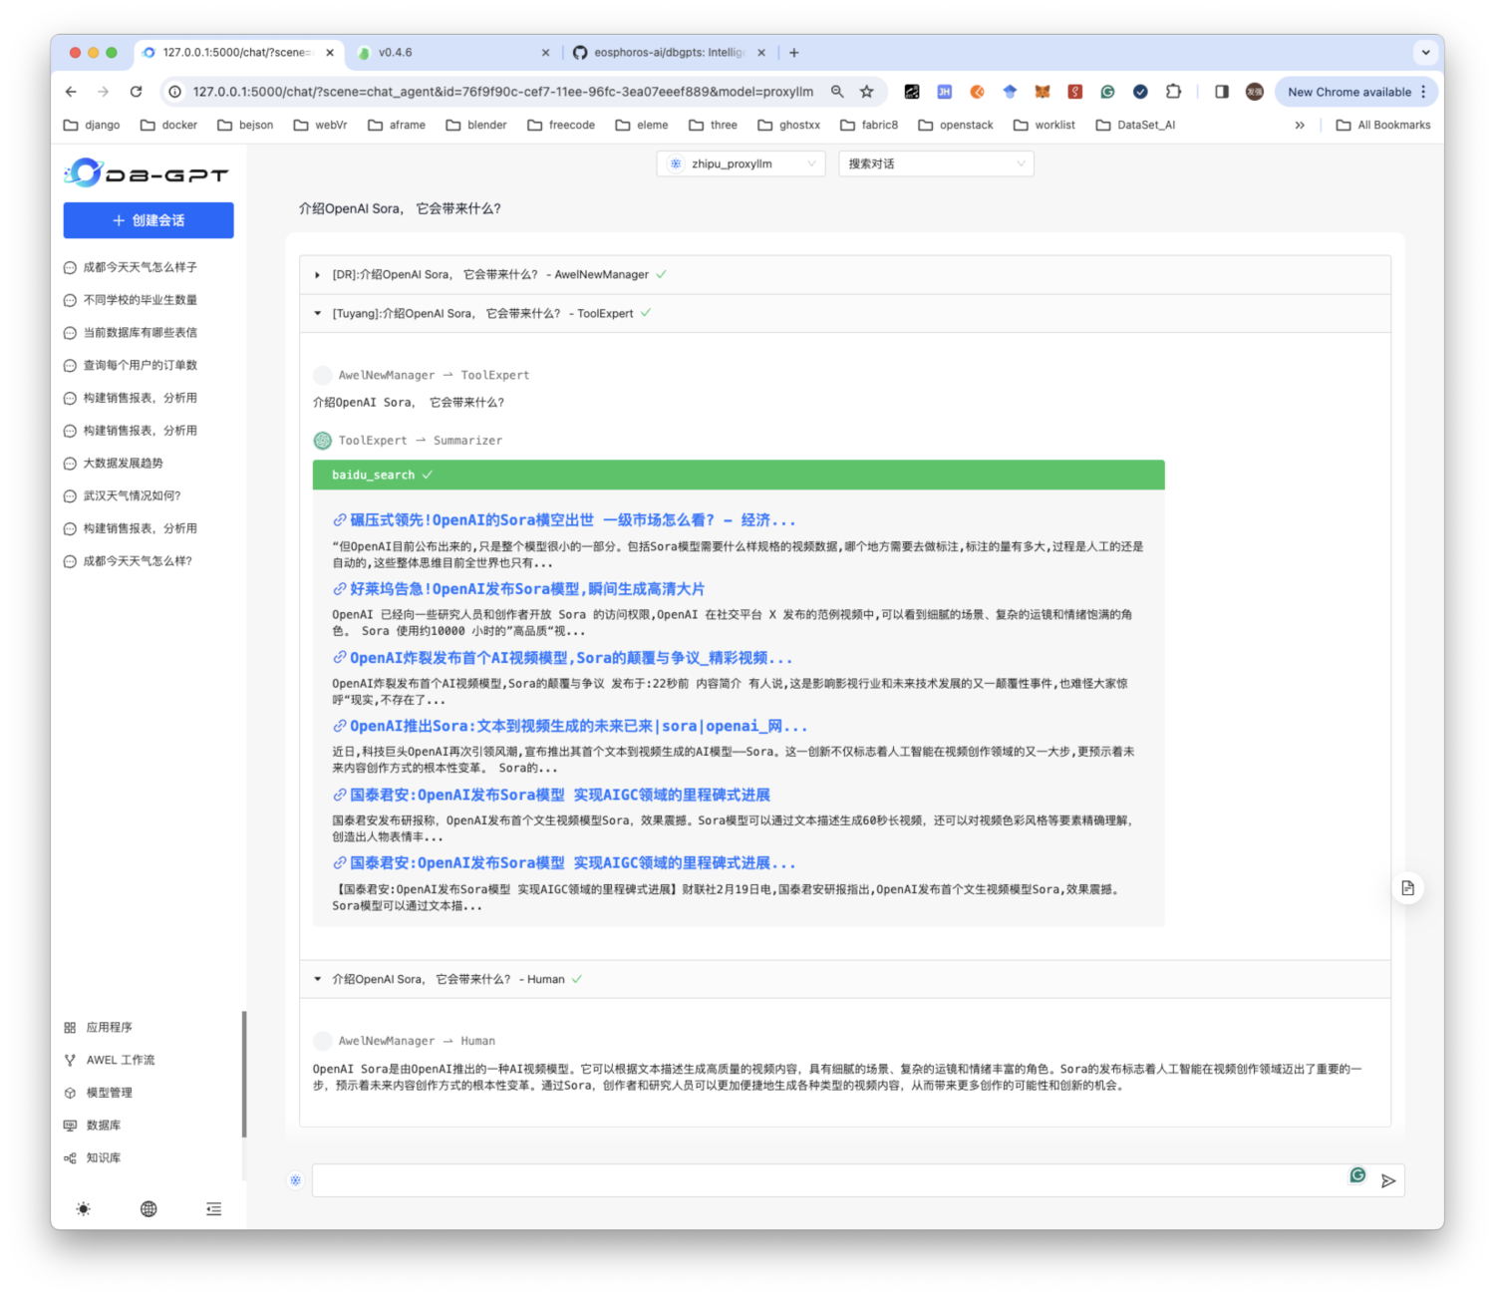Image resolution: width=1495 pixels, height=1297 pixels.
Task: Collapse the sidebar menu icon
Action: pos(213,1209)
